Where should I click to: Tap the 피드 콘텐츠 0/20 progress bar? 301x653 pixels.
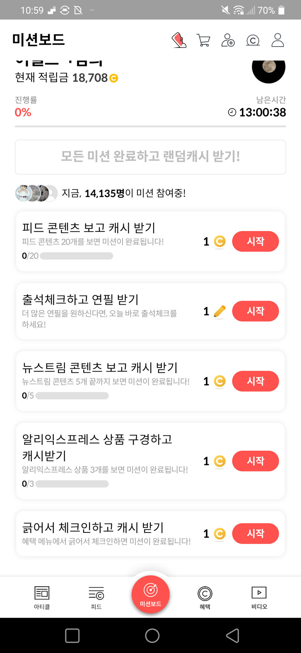pyautogui.click(x=77, y=256)
